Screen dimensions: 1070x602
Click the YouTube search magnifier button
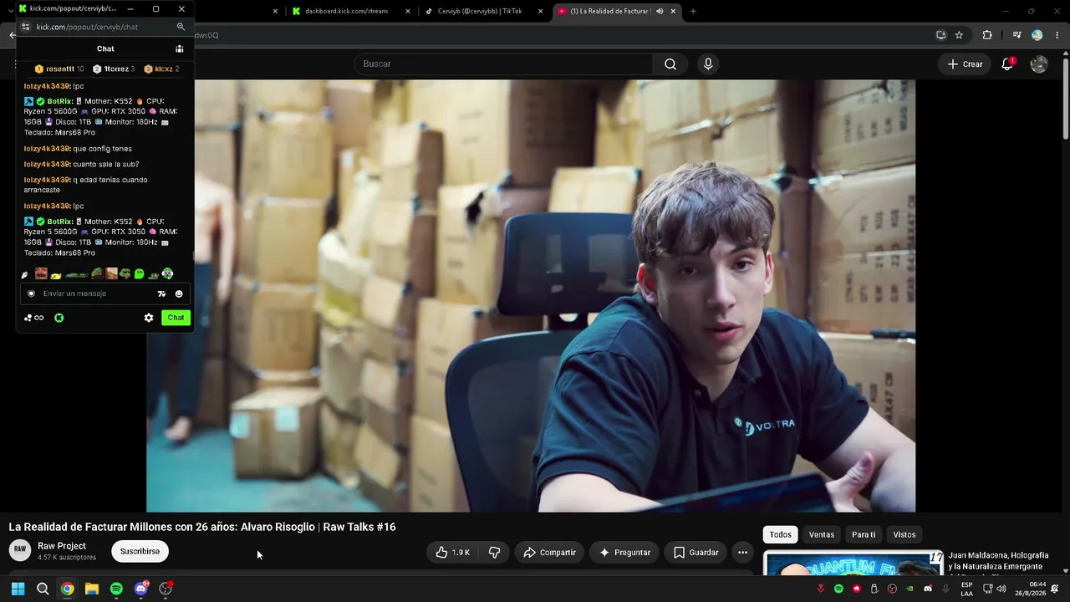point(670,64)
